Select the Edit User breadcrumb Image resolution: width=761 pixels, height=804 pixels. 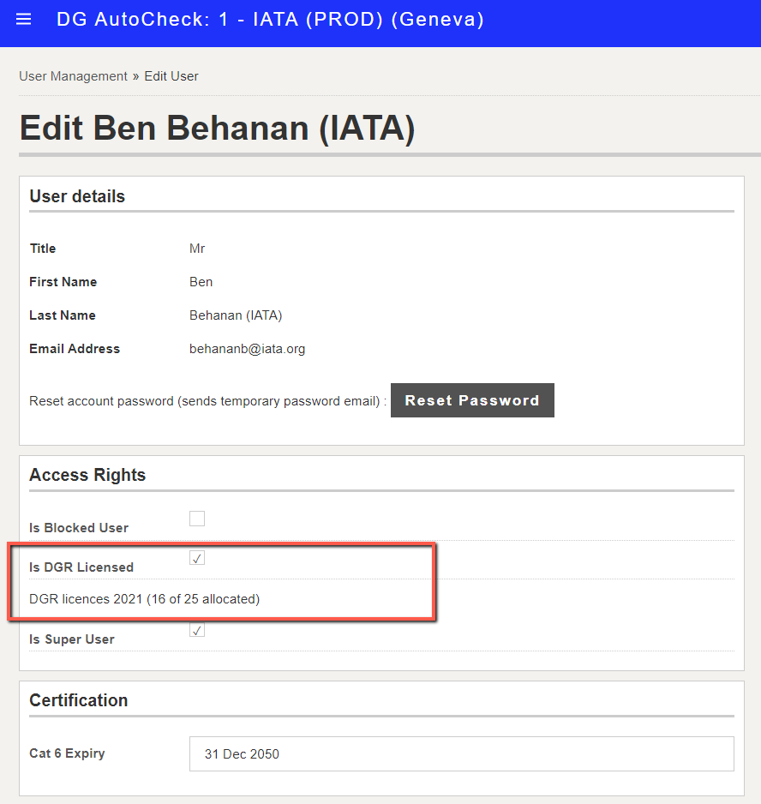tap(171, 76)
